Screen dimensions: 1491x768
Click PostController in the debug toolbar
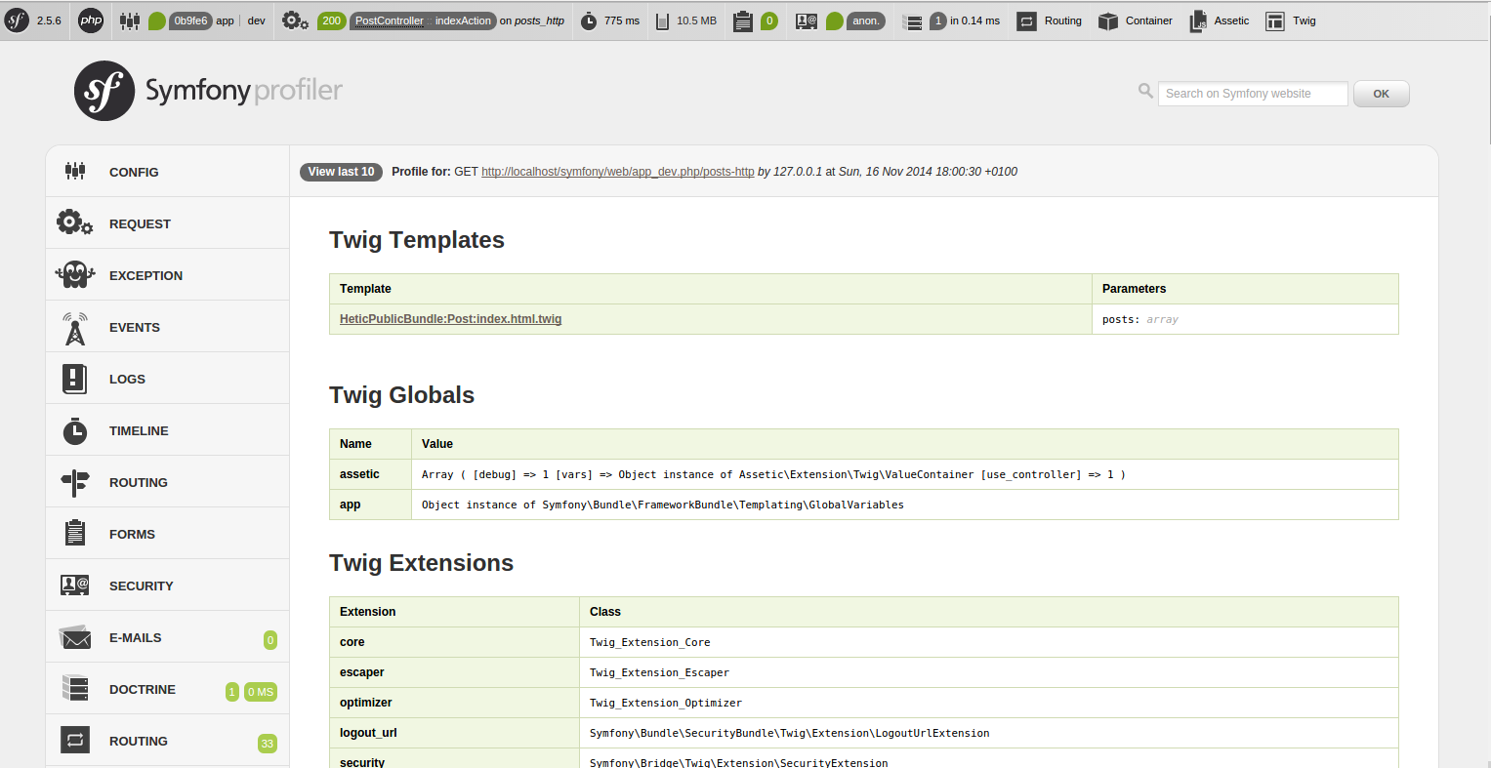(x=389, y=20)
